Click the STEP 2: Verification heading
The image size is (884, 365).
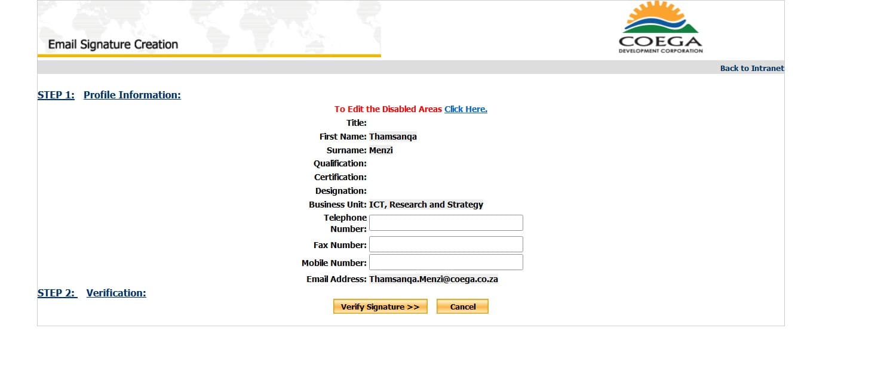click(92, 293)
